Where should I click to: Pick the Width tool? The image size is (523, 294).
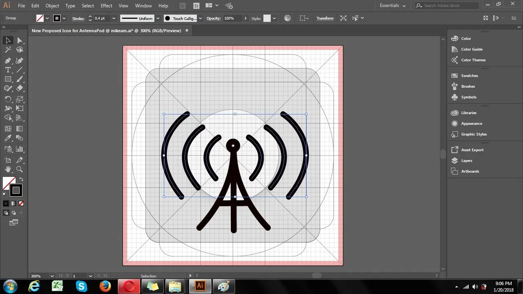(8, 108)
